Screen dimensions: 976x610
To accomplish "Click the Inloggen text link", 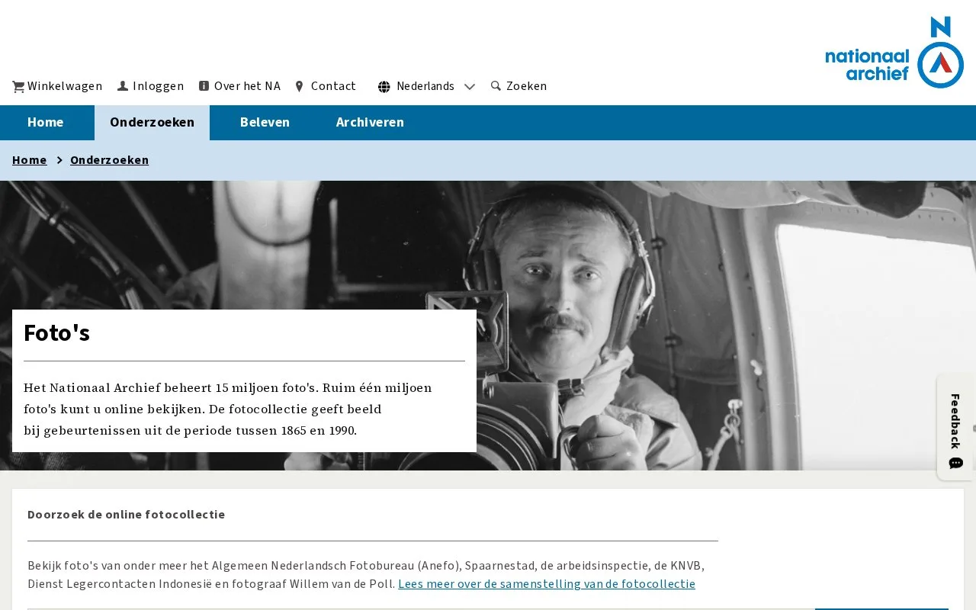I will (158, 86).
